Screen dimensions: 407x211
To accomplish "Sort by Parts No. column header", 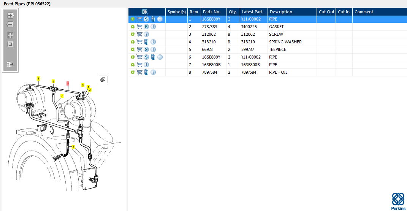I will pyautogui.click(x=212, y=12).
